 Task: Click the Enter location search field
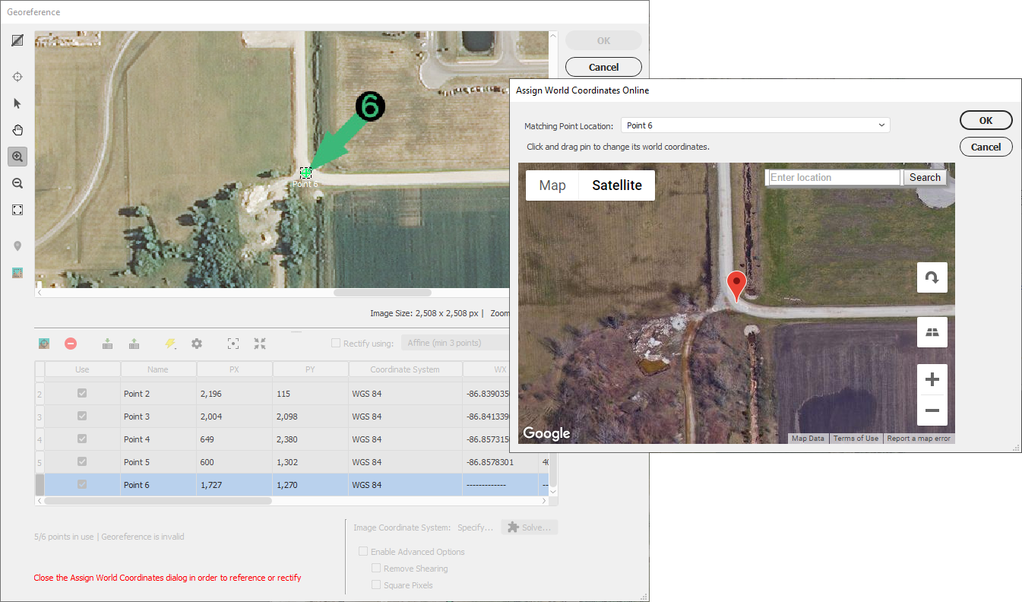(834, 177)
